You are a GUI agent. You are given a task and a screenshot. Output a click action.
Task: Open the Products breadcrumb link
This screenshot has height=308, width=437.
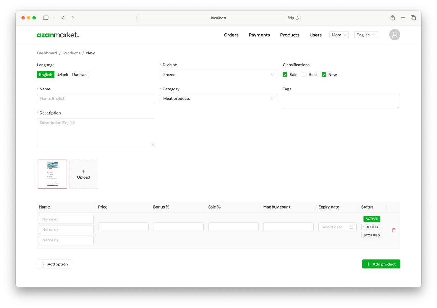[x=71, y=53]
